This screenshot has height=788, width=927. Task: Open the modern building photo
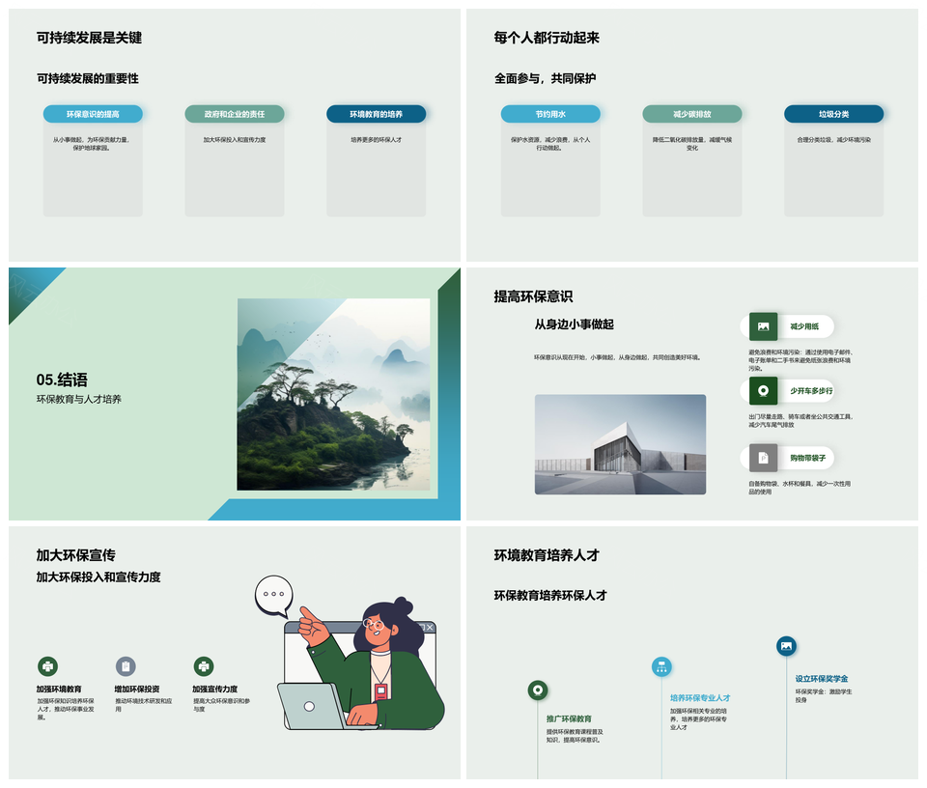[x=620, y=444]
